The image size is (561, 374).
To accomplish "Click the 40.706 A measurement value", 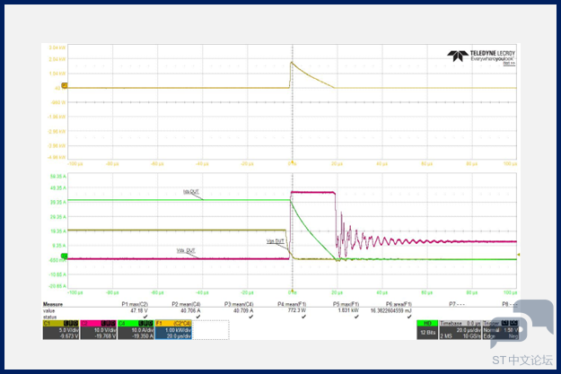I will coord(190,310).
